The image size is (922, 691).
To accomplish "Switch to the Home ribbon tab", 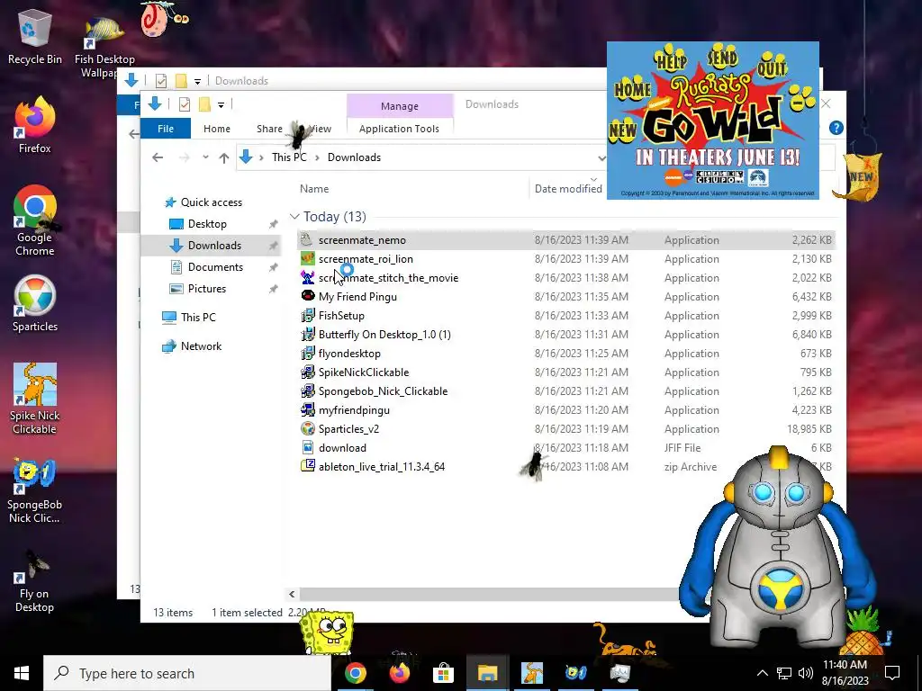I will click(217, 129).
